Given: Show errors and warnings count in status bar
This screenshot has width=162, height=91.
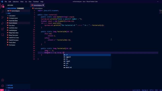Looking at the screenshot, I should pos(7,90).
